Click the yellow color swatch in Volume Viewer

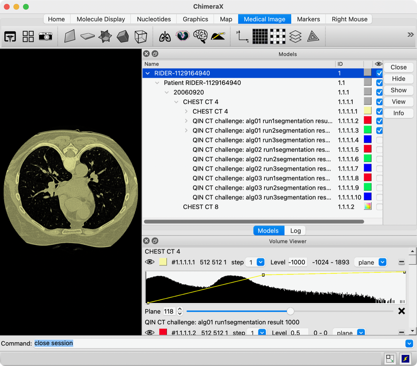[x=163, y=262]
